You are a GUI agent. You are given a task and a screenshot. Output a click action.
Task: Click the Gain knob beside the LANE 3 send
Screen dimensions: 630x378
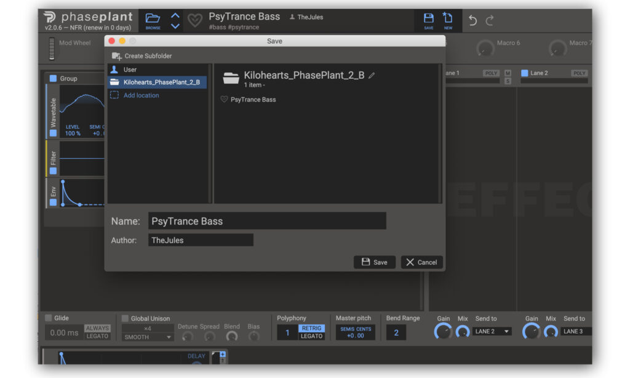click(x=531, y=332)
